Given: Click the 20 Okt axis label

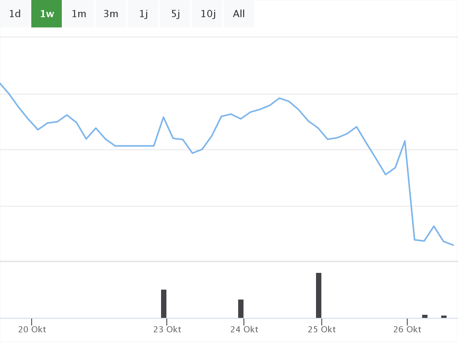Looking at the screenshot, I should (x=32, y=329).
